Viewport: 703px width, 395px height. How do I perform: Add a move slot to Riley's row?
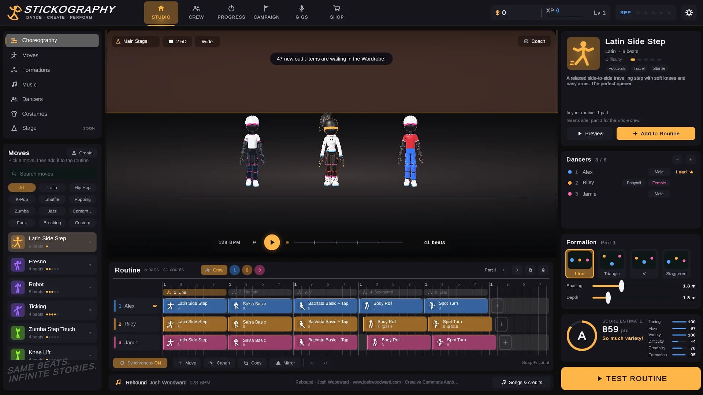pos(501,324)
